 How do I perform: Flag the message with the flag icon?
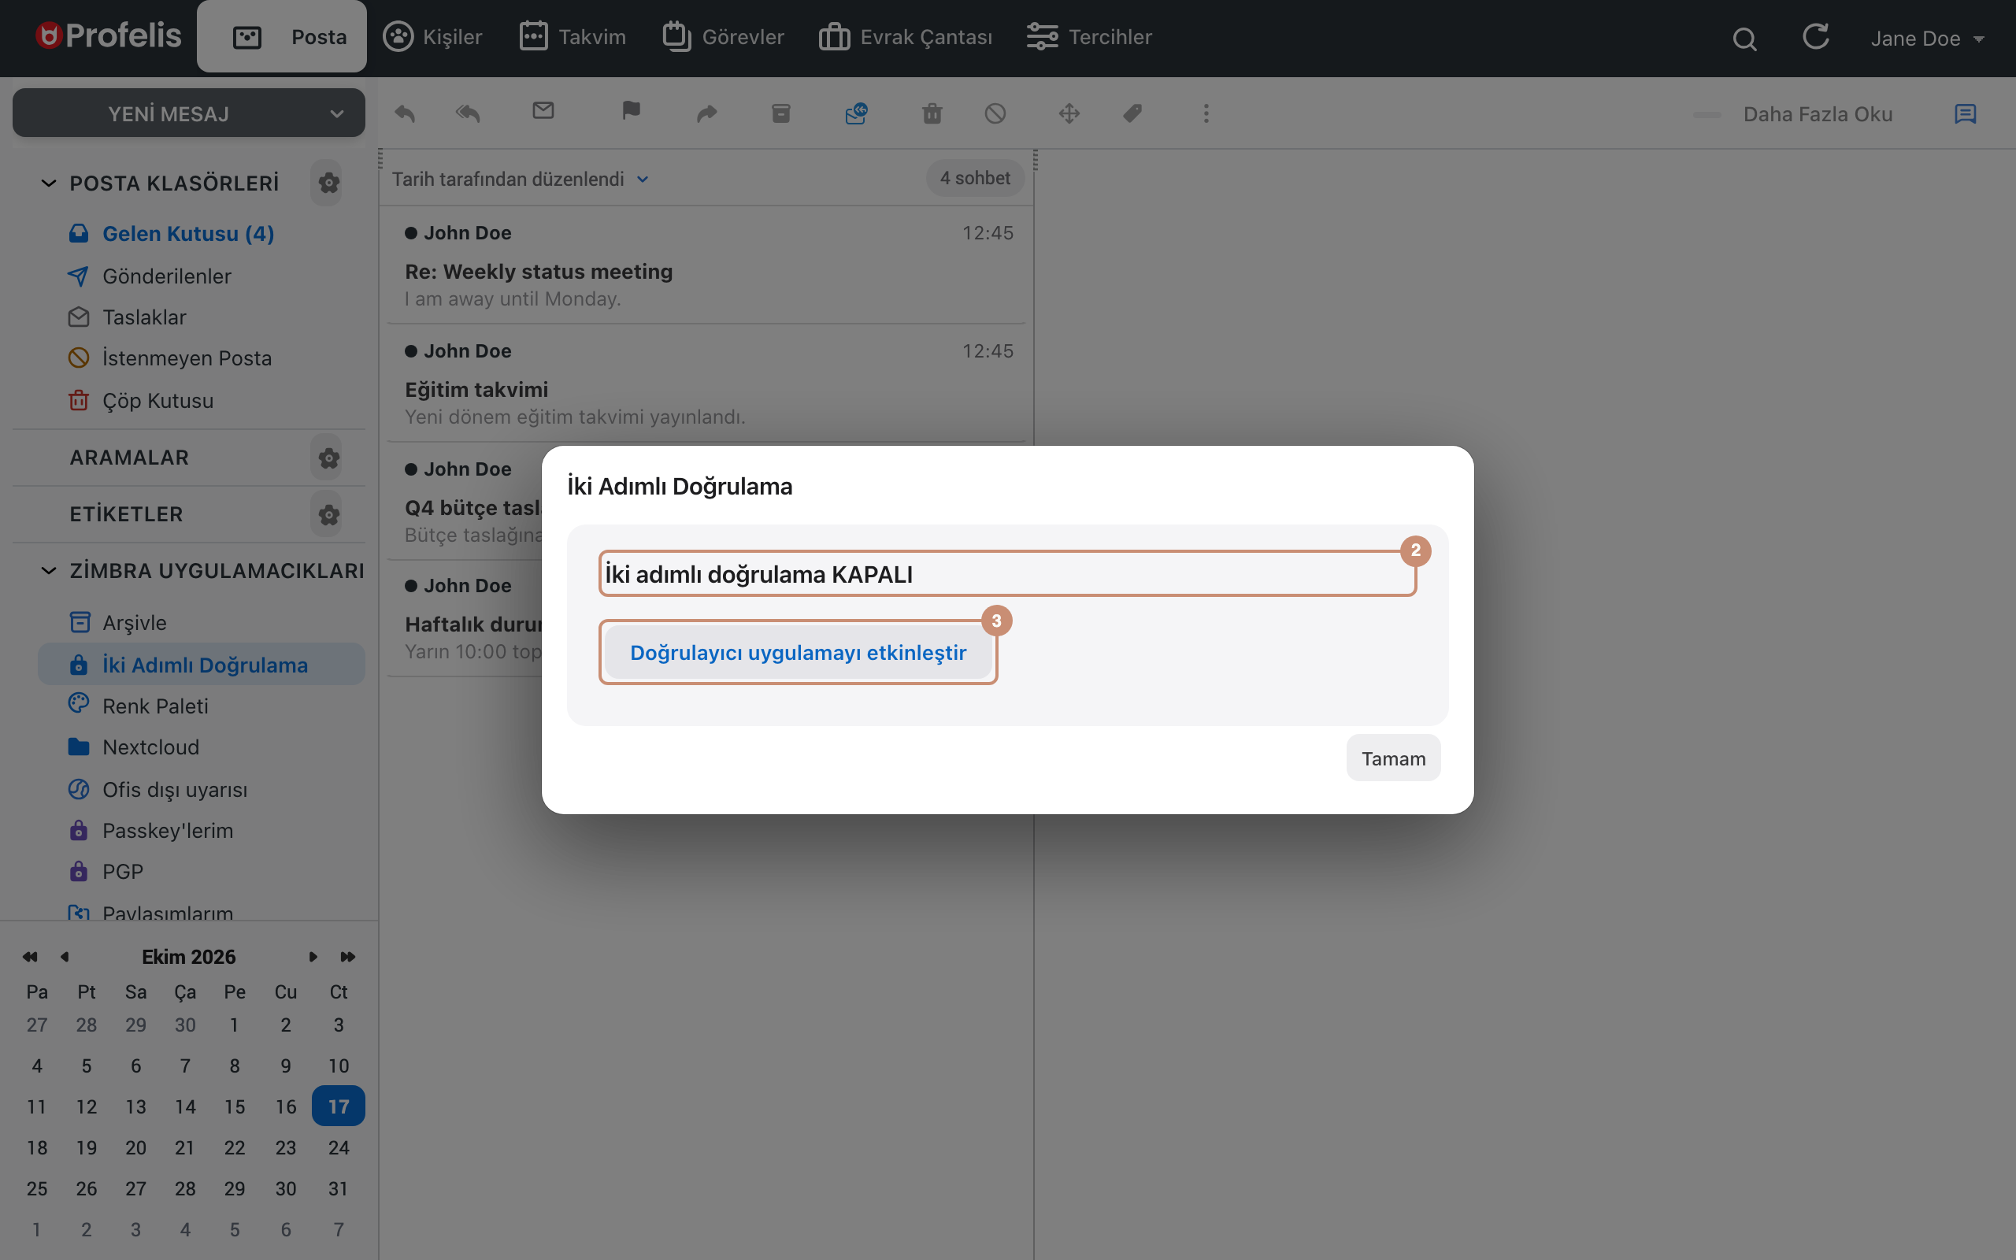coord(631,111)
